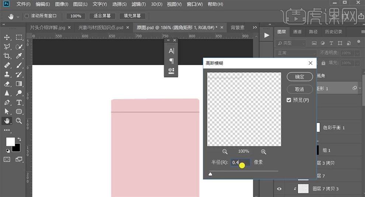Click zoom in icon in Gaussian Blur preview
This screenshot has height=197, width=365.
[263, 151]
